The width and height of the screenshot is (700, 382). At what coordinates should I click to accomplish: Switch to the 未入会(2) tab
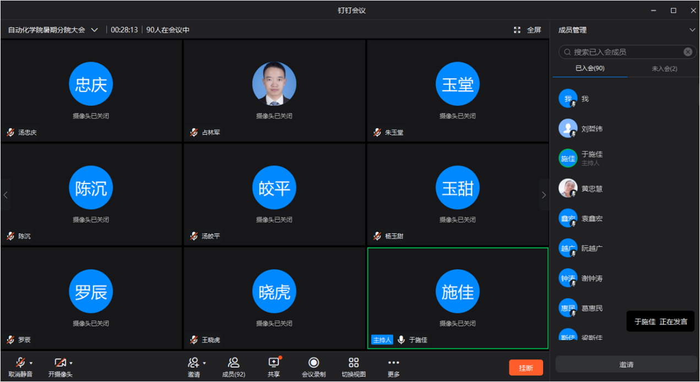(x=664, y=69)
